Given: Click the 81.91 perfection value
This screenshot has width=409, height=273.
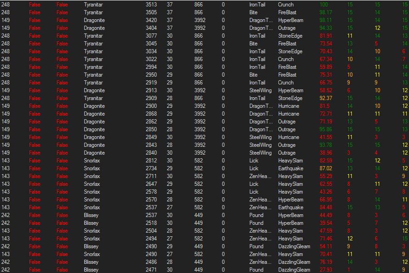Looking at the screenshot, I should click(x=326, y=36).
